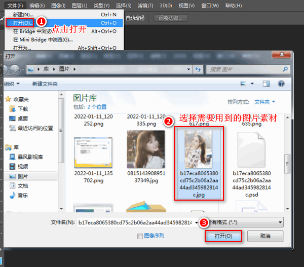Open the 视图(V) menu
The width and height of the screenshot is (304, 267).
186,6
